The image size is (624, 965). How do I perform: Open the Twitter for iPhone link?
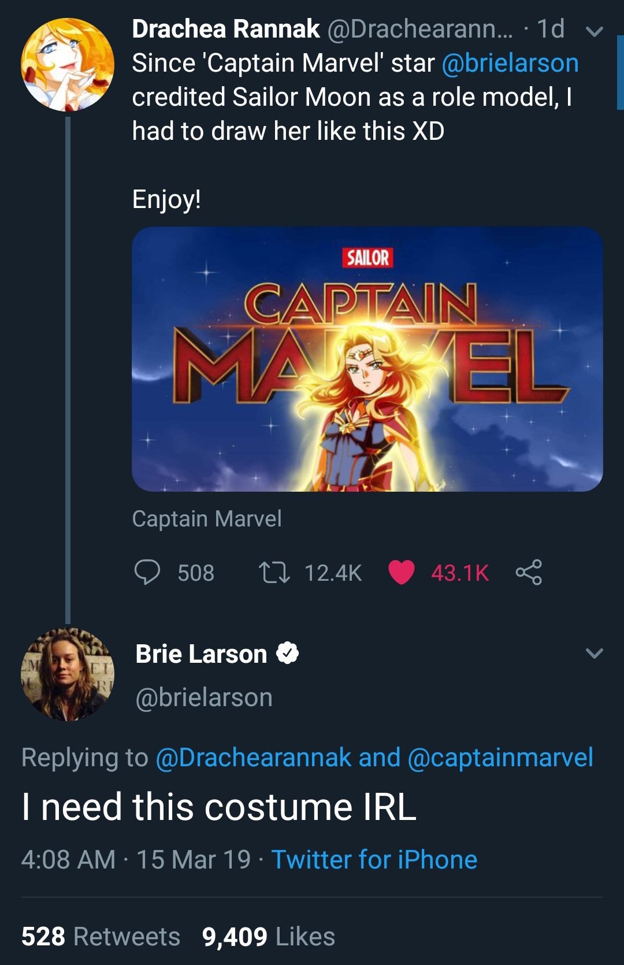374,859
